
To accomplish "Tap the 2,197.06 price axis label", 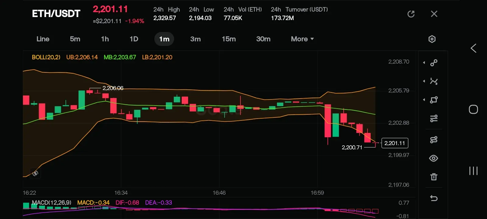I will pos(399,185).
